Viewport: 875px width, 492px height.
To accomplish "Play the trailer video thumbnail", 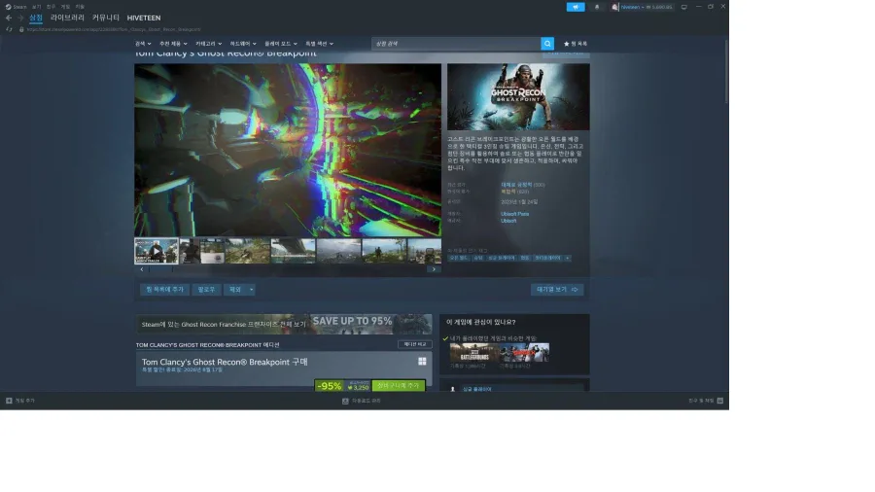I will 157,251.
